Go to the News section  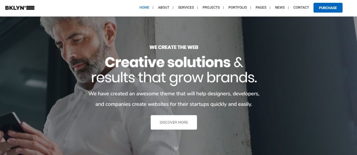pyautogui.click(x=280, y=8)
